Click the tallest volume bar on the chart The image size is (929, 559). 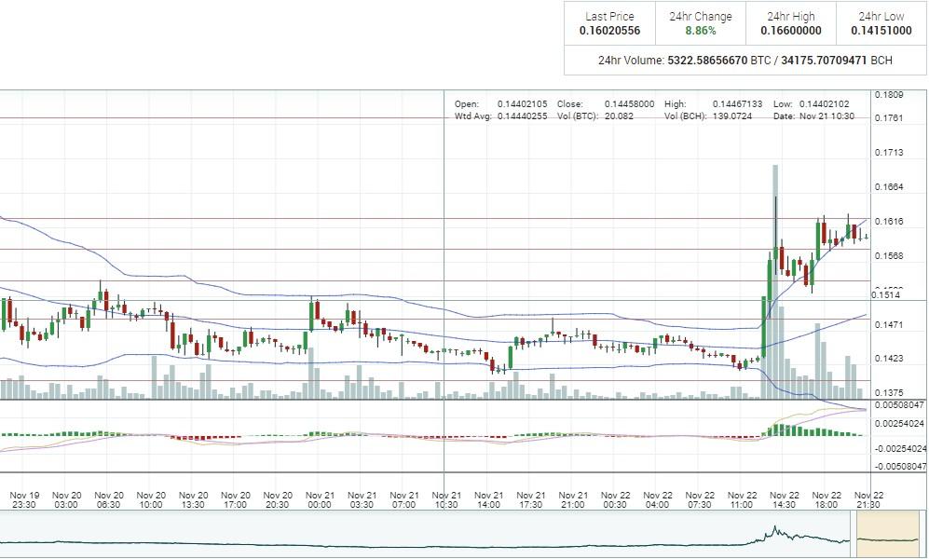pos(775,279)
